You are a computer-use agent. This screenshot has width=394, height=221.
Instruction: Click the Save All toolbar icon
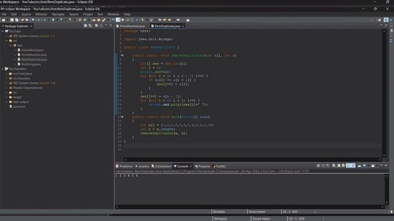17,20
